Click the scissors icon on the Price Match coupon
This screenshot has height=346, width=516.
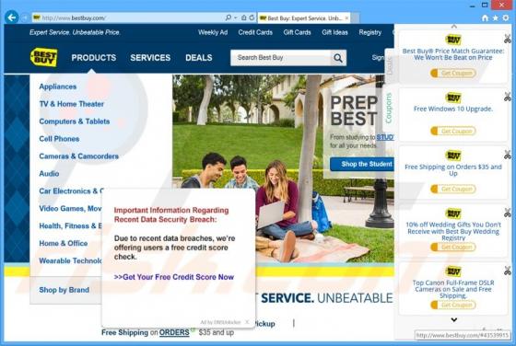pyautogui.click(x=508, y=39)
